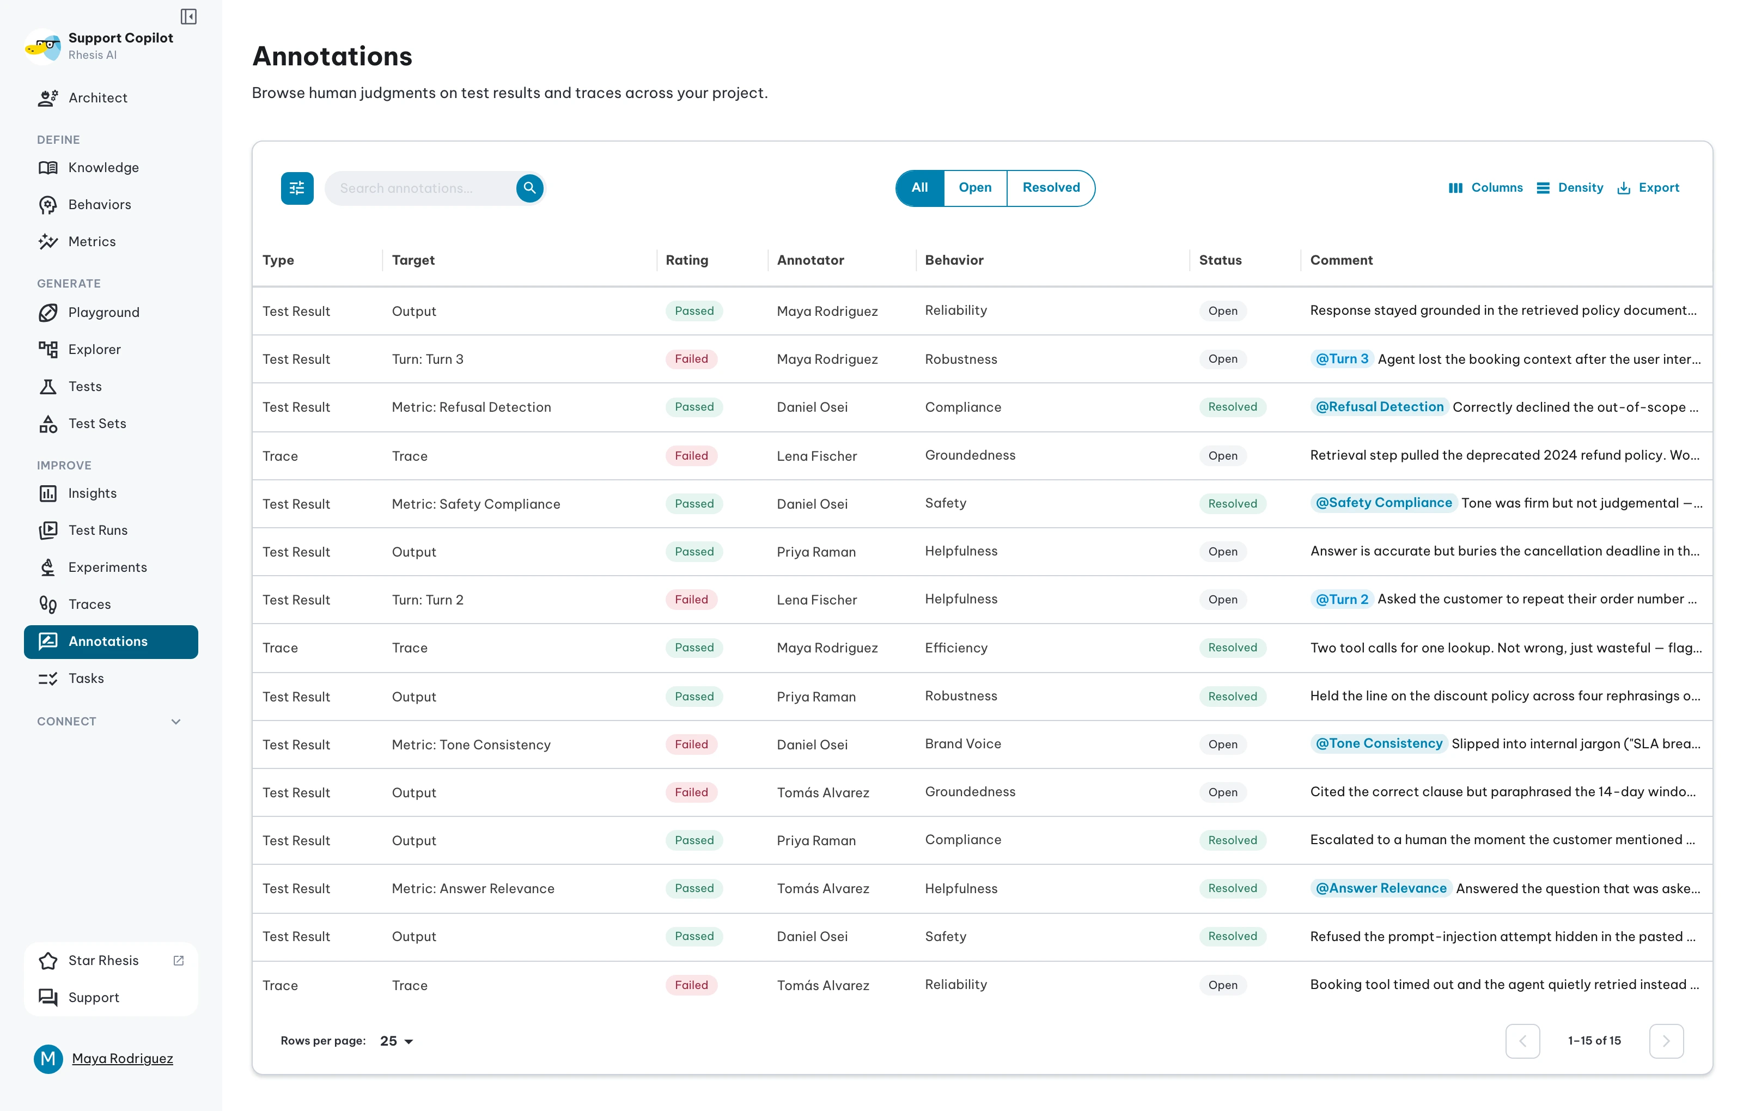
Task: Click the search magnifier icon
Action: [530, 188]
